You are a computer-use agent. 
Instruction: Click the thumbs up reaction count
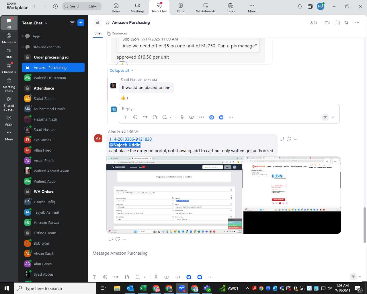[x=124, y=98]
